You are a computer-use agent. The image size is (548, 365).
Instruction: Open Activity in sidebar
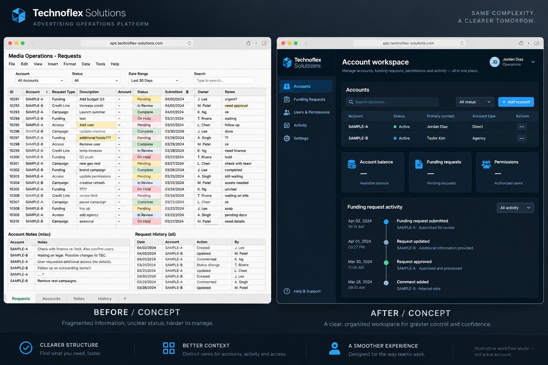tap(306, 125)
